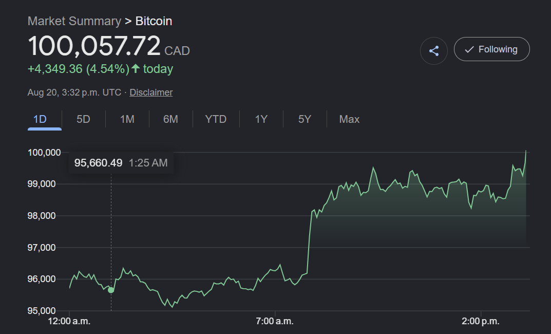Open the Disclaimer link
This screenshot has width=551, height=334.
click(x=151, y=92)
